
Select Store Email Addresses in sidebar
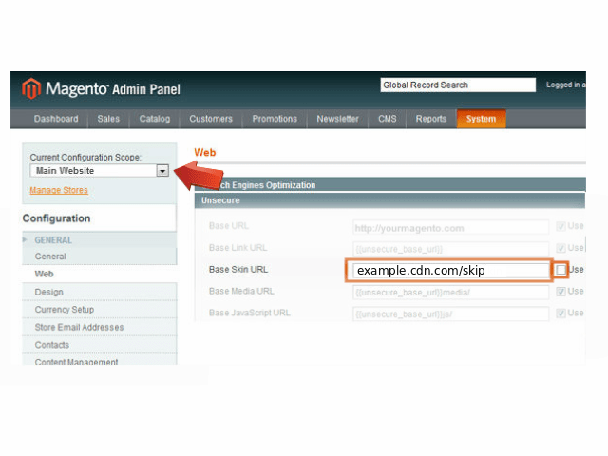79,328
